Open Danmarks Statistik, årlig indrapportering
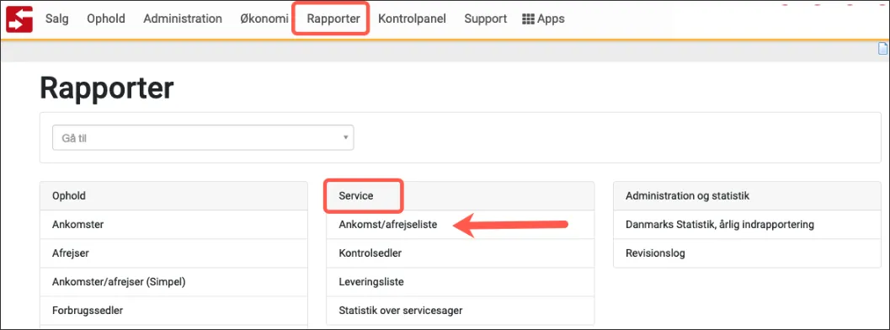Viewport: 890px width, 330px height. coord(747,225)
